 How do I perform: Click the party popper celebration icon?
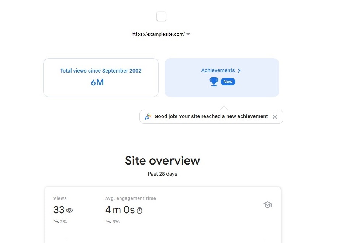(x=148, y=116)
